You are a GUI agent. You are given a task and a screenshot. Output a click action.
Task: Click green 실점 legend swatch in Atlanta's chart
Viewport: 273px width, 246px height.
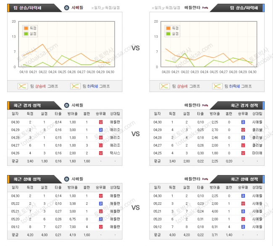click(x=168, y=34)
